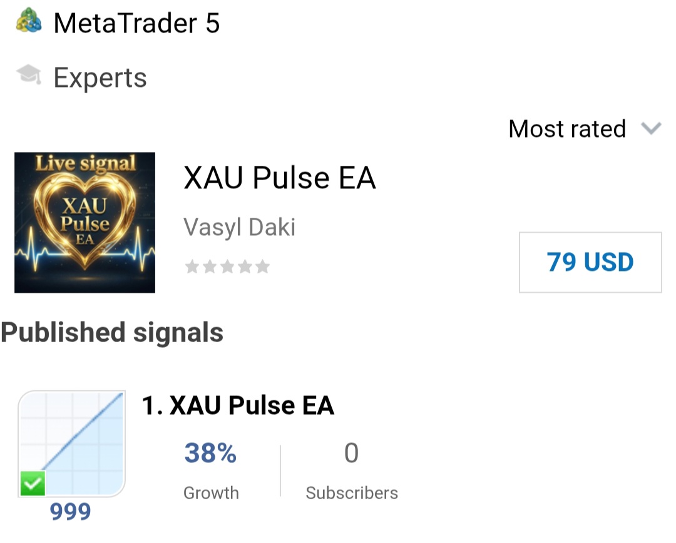Click the 38% growth figure
This screenshot has height=543, width=676.
210,453
